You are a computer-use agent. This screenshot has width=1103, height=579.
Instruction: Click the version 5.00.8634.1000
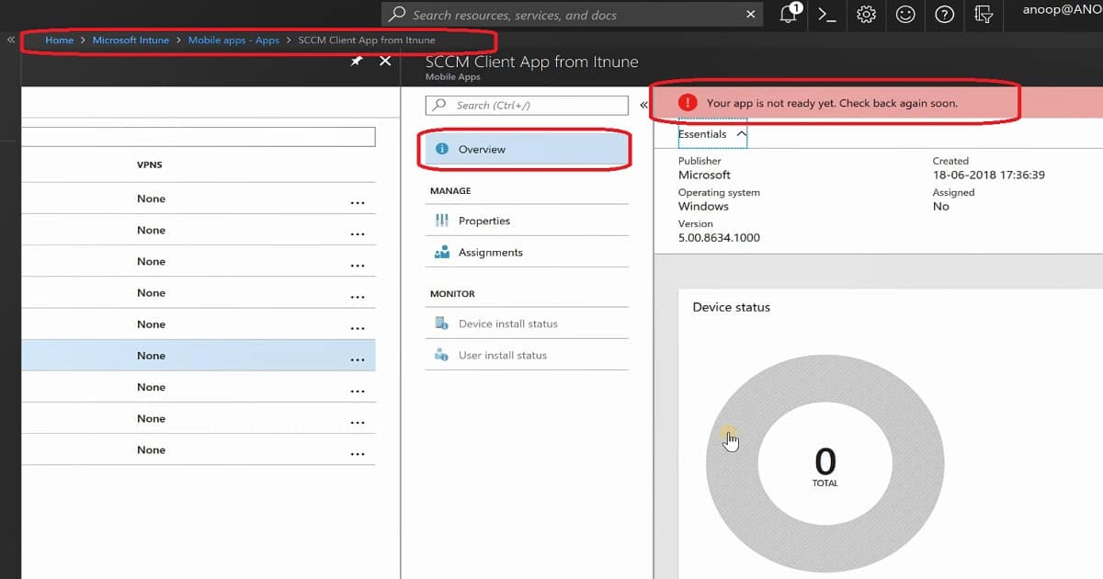point(719,237)
